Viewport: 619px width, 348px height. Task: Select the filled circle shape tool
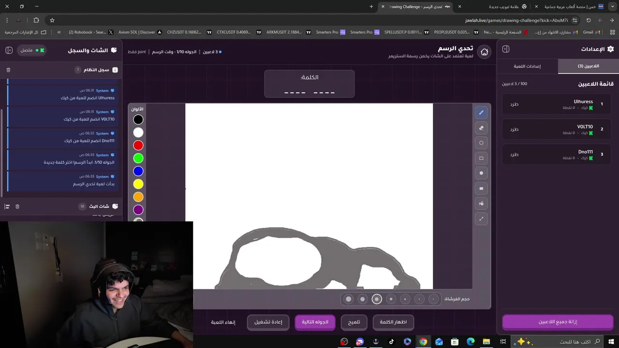tap(481, 173)
